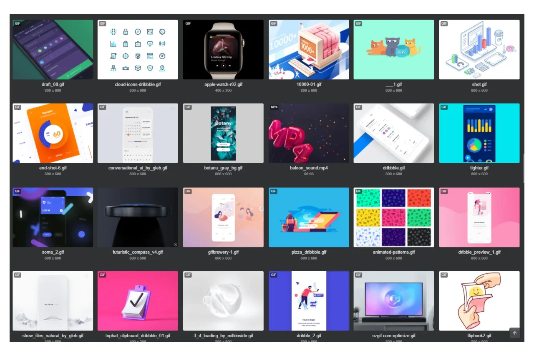Click the file name baloon_sound.mp4
This screenshot has width=534, height=356.
click(x=309, y=168)
